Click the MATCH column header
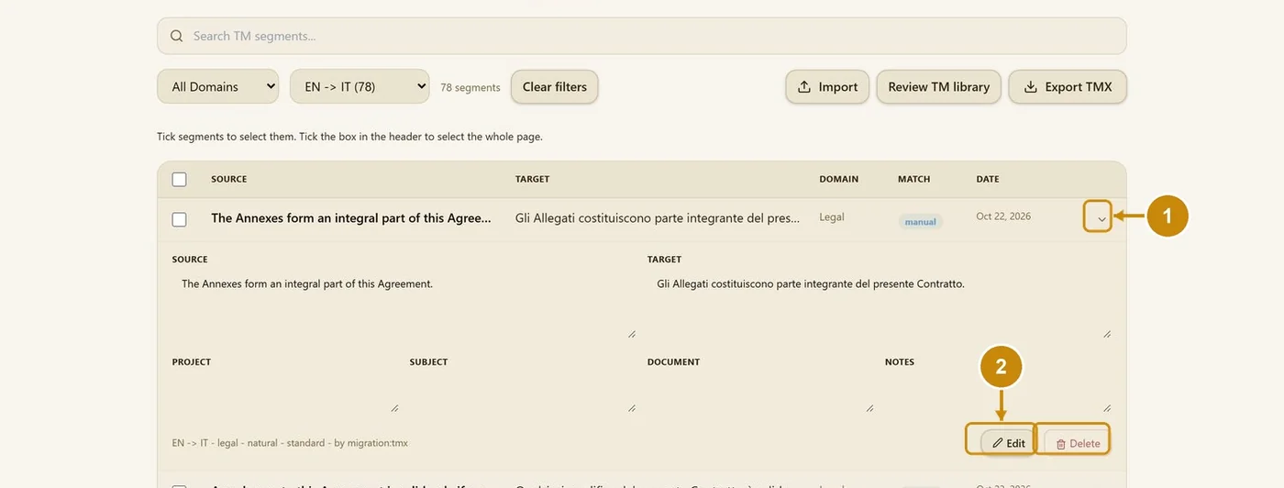Viewport: 1284px width, 488px height. 913,179
